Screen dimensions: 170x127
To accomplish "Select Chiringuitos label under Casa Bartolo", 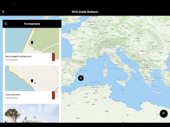I will click(12, 98).
